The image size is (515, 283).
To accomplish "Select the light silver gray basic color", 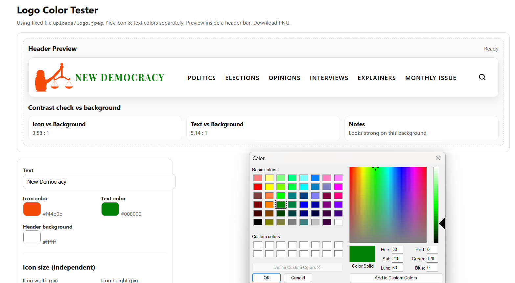I will tap(316, 222).
